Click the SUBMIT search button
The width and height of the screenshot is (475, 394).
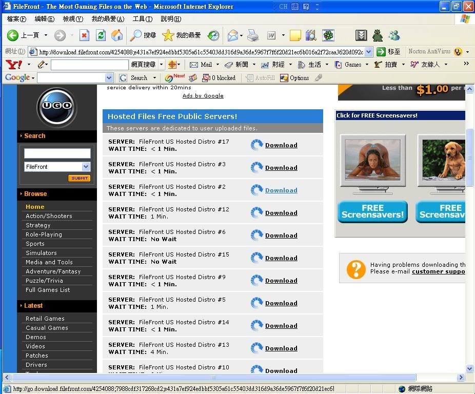pyautogui.click(x=79, y=178)
